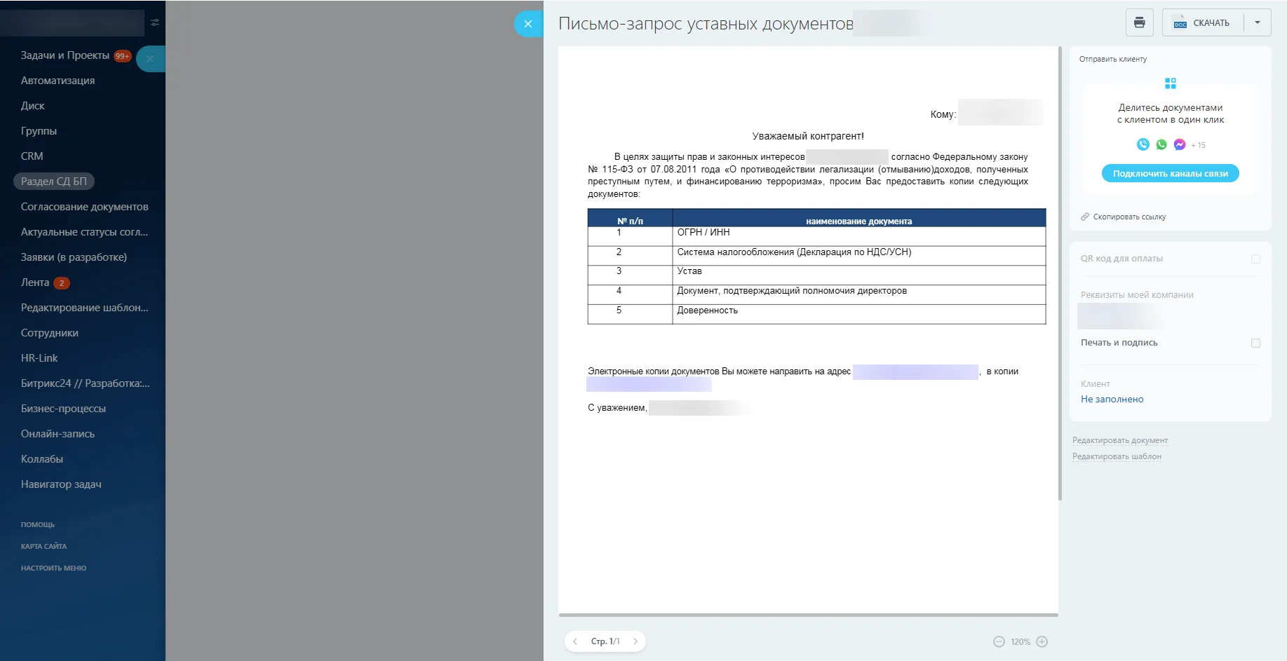The height and width of the screenshot is (661, 1287).
Task: Open Бизнес-процессы in the sidebar
Action: [x=63, y=408]
